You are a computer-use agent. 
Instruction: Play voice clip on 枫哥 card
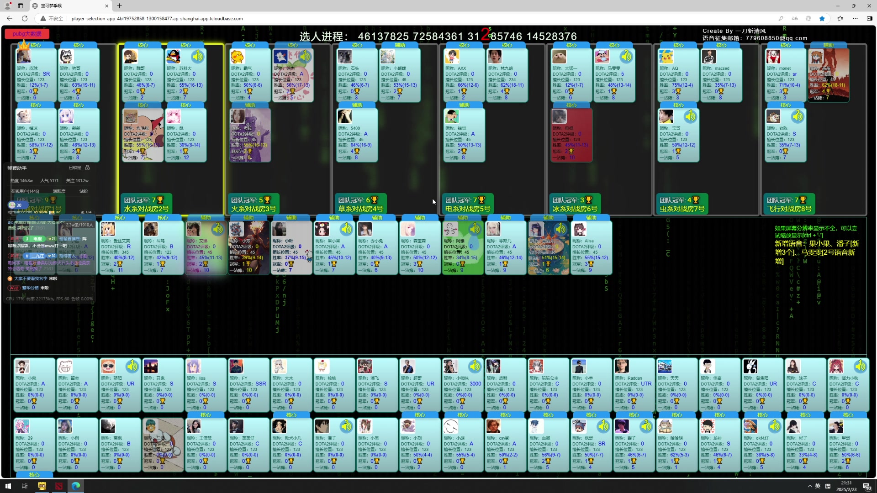click(603, 426)
